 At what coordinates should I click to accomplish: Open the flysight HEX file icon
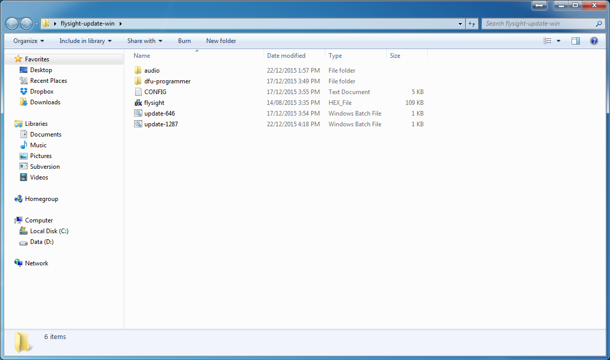coord(138,103)
